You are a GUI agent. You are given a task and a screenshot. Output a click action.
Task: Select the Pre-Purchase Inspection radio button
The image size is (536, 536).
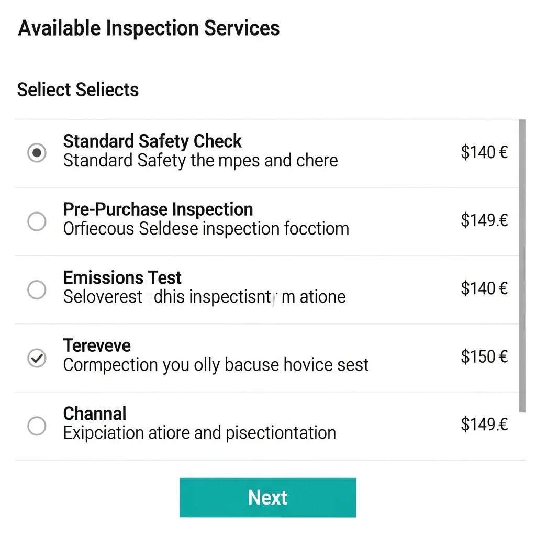click(37, 222)
